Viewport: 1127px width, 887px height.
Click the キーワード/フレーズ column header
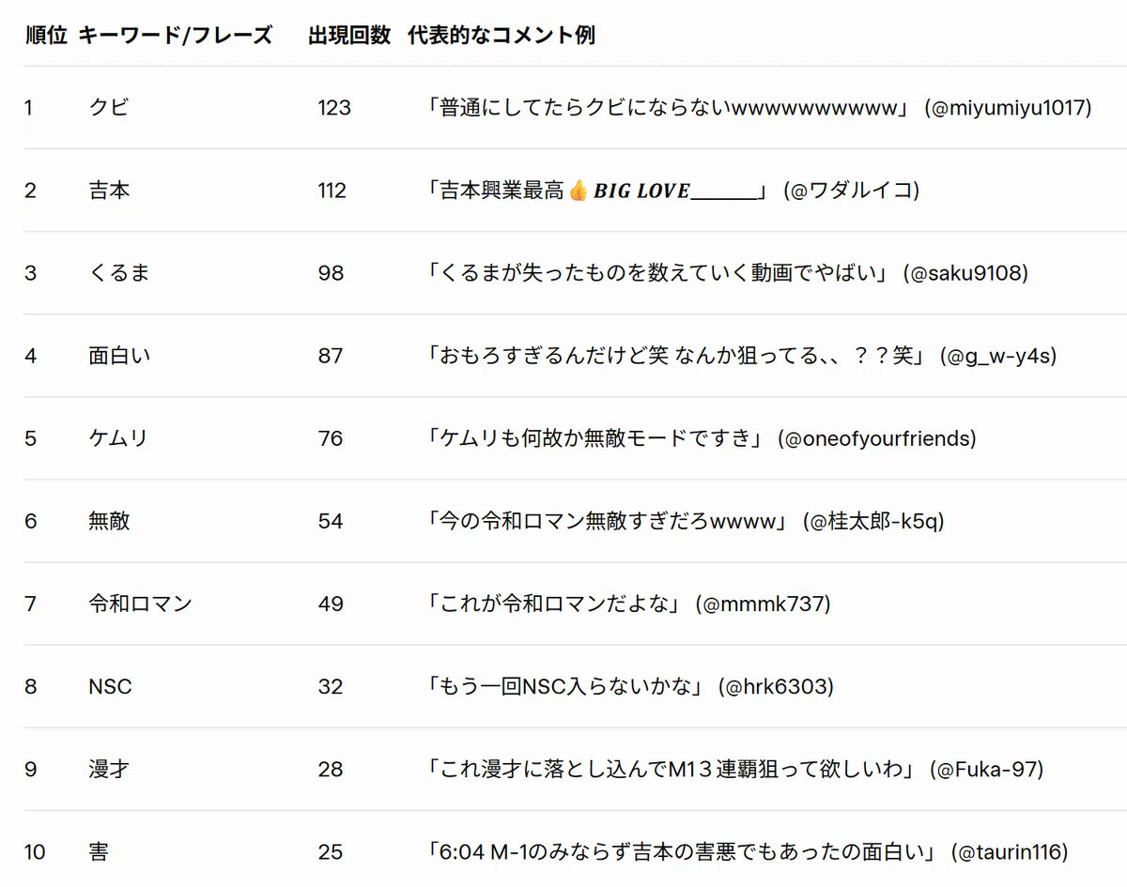[x=175, y=36]
